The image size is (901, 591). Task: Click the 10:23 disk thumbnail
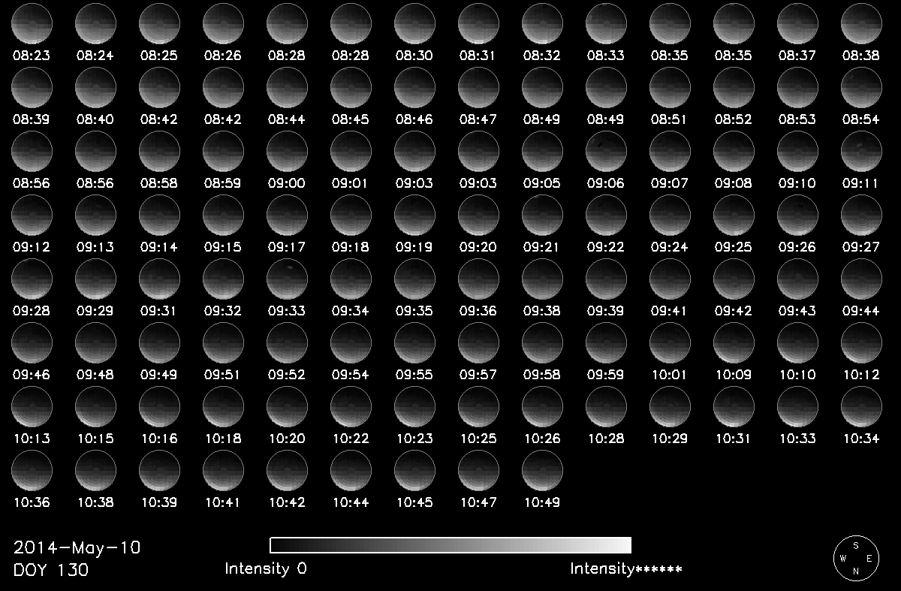click(x=414, y=406)
